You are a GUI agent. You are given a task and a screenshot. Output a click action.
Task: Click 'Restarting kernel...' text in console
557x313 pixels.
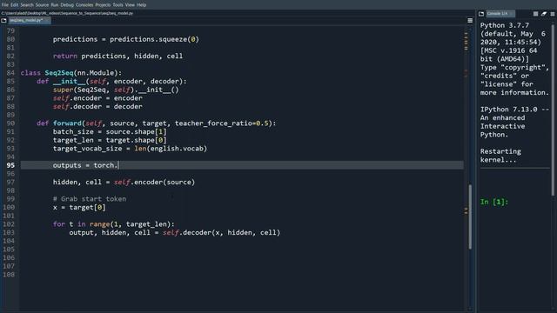point(500,156)
